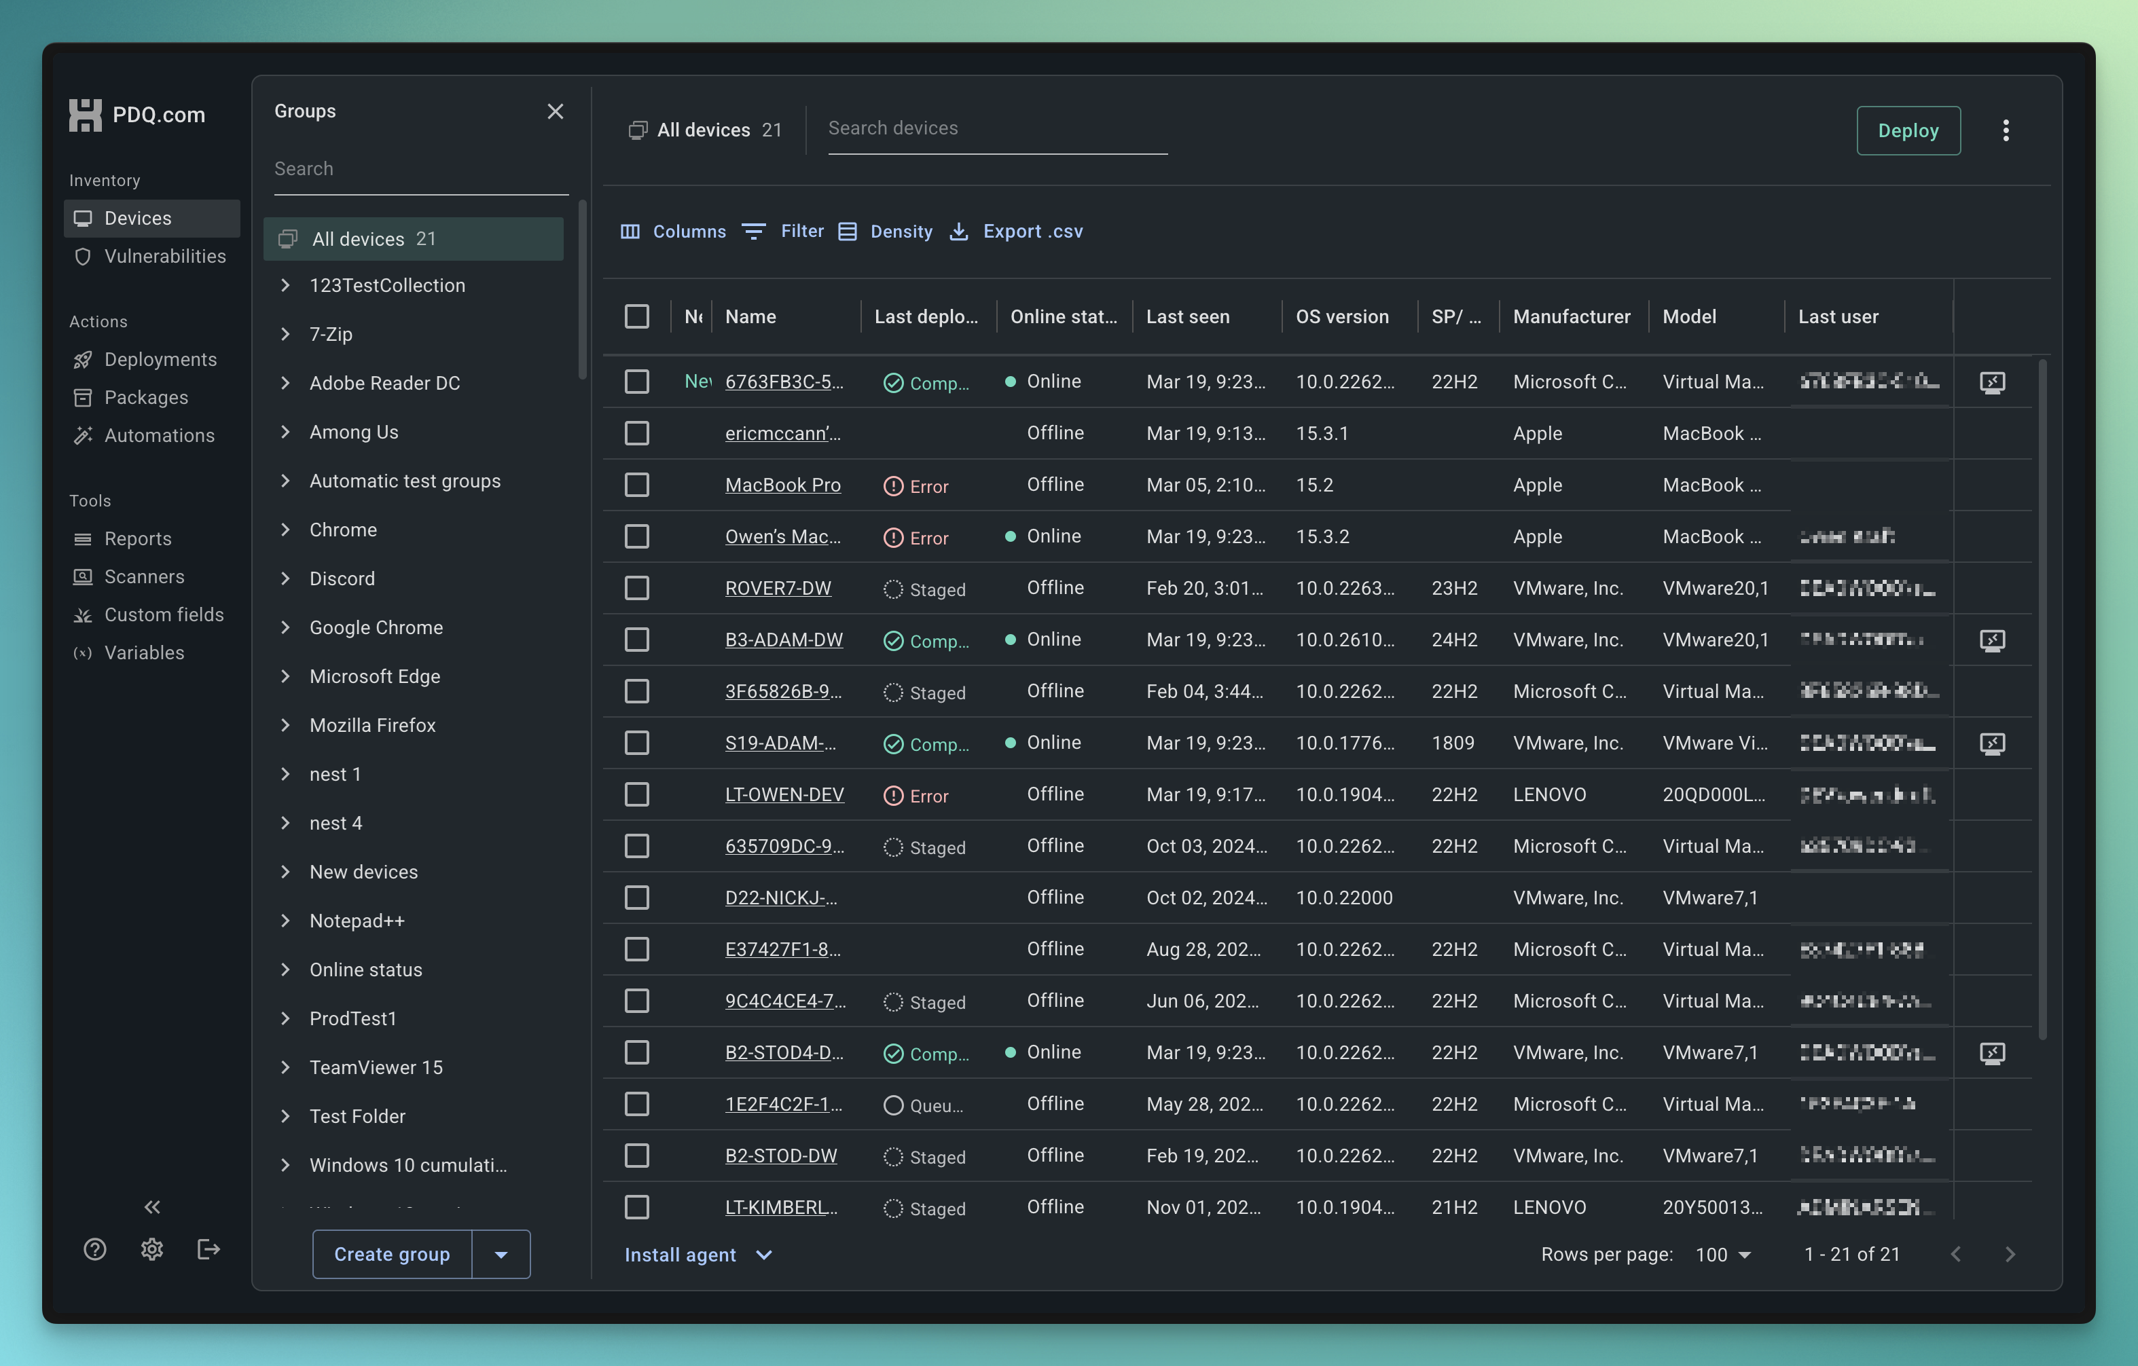Expand the Mozilla Firefox group

(285, 725)
